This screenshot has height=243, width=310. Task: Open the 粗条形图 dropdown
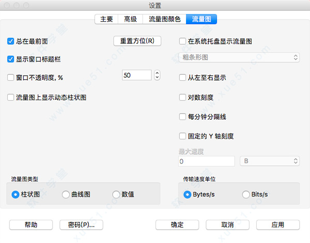click(239, 57)
